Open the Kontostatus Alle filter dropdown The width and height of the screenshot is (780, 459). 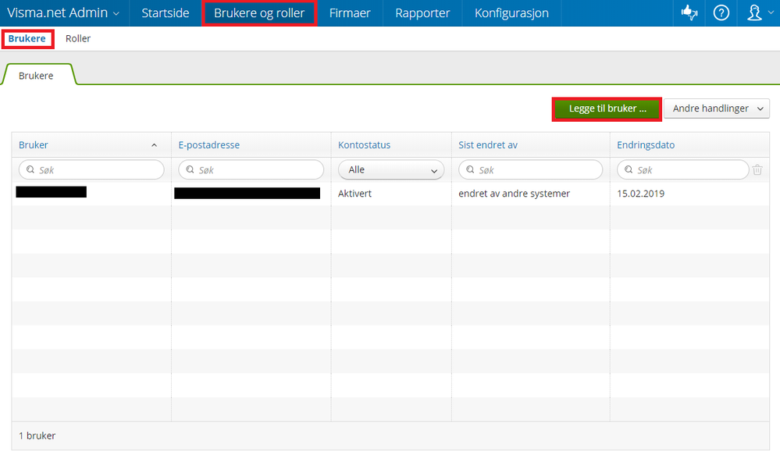pos(391,170)
